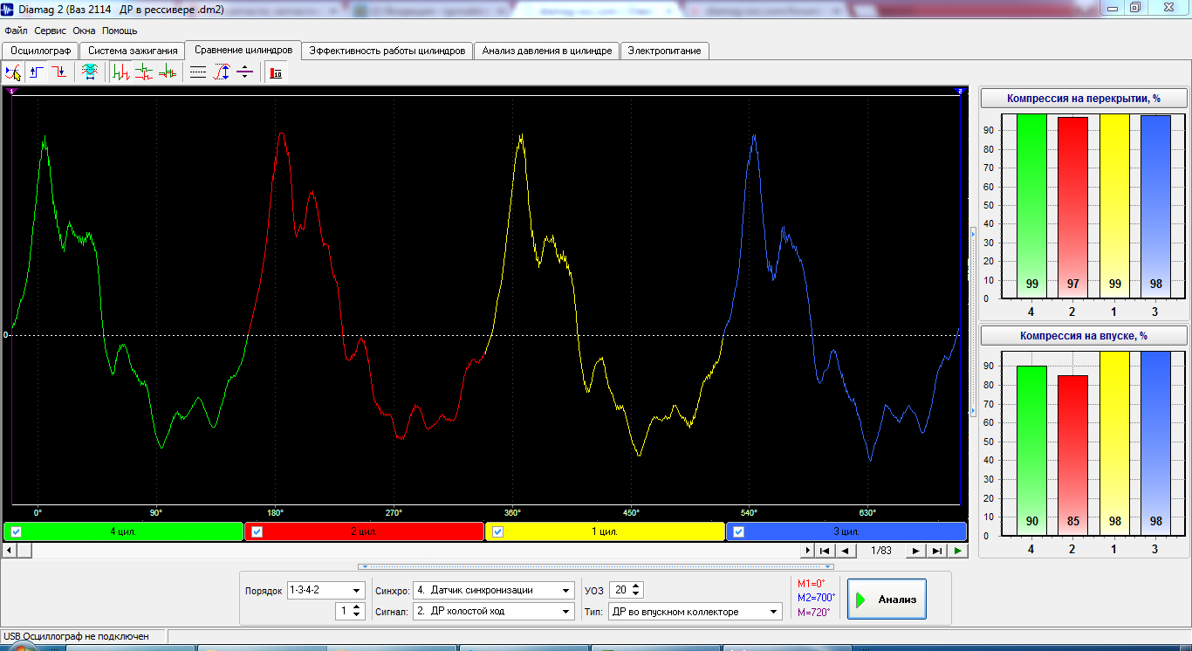Click the USB Осциллограф не подключен status text
Viewport: 1192px width, 651px height.
[x=76, y=637]
